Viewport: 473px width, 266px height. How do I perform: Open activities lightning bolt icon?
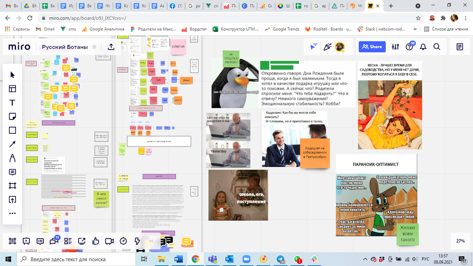[137, 241]
